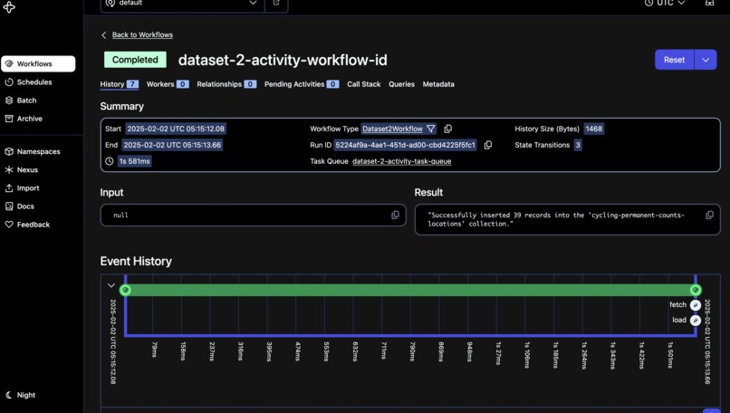Click the Start time value 05:15:12.08
Screen dimensions: 730x413
tap(176, 129)
